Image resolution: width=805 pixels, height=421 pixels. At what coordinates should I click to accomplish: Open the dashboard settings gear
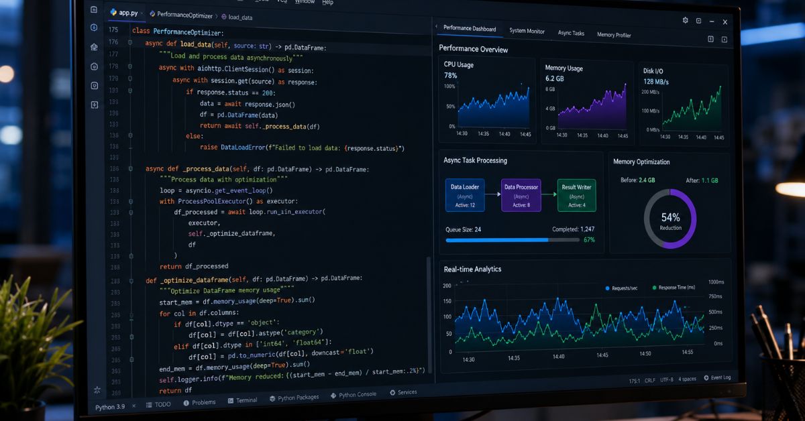point(685,21)
